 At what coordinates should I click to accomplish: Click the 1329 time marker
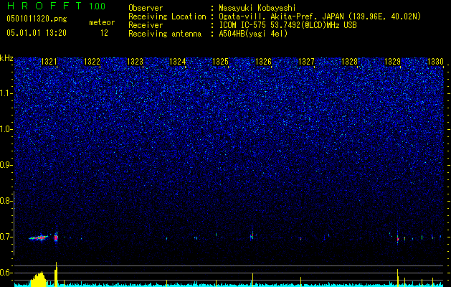click(393, 62)
